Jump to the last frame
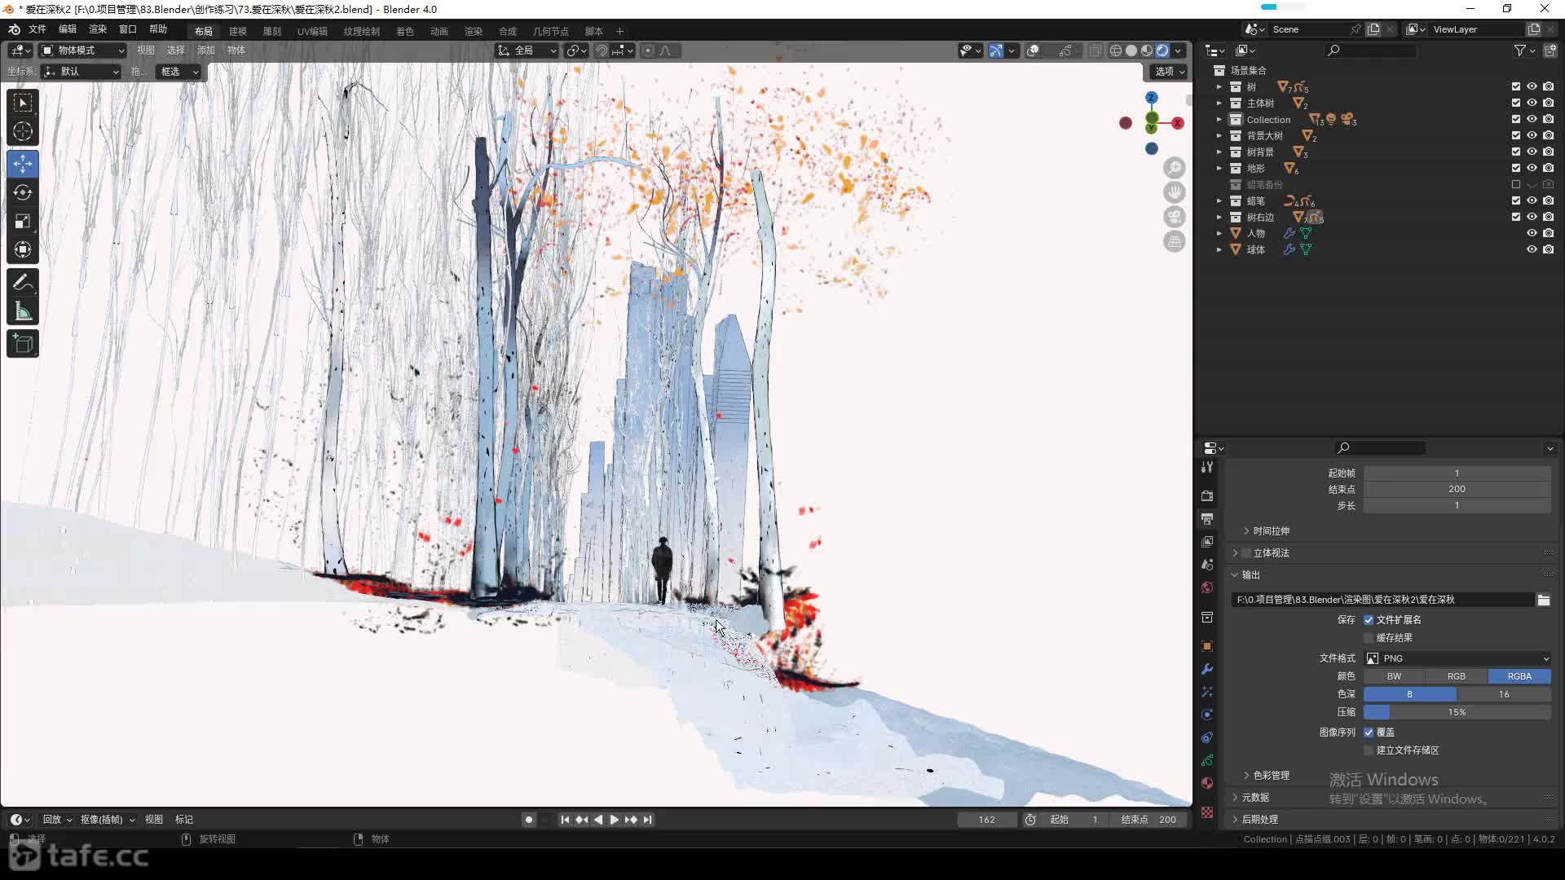This screenshot has width=1565, height=880. coord(648,820)
